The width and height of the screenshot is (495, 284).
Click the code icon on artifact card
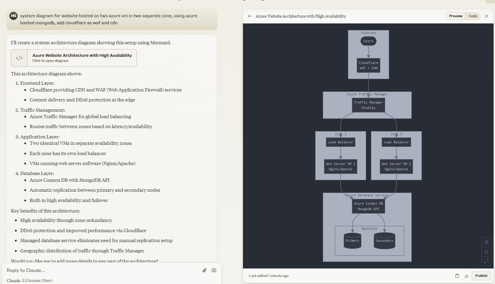point(19,58)
